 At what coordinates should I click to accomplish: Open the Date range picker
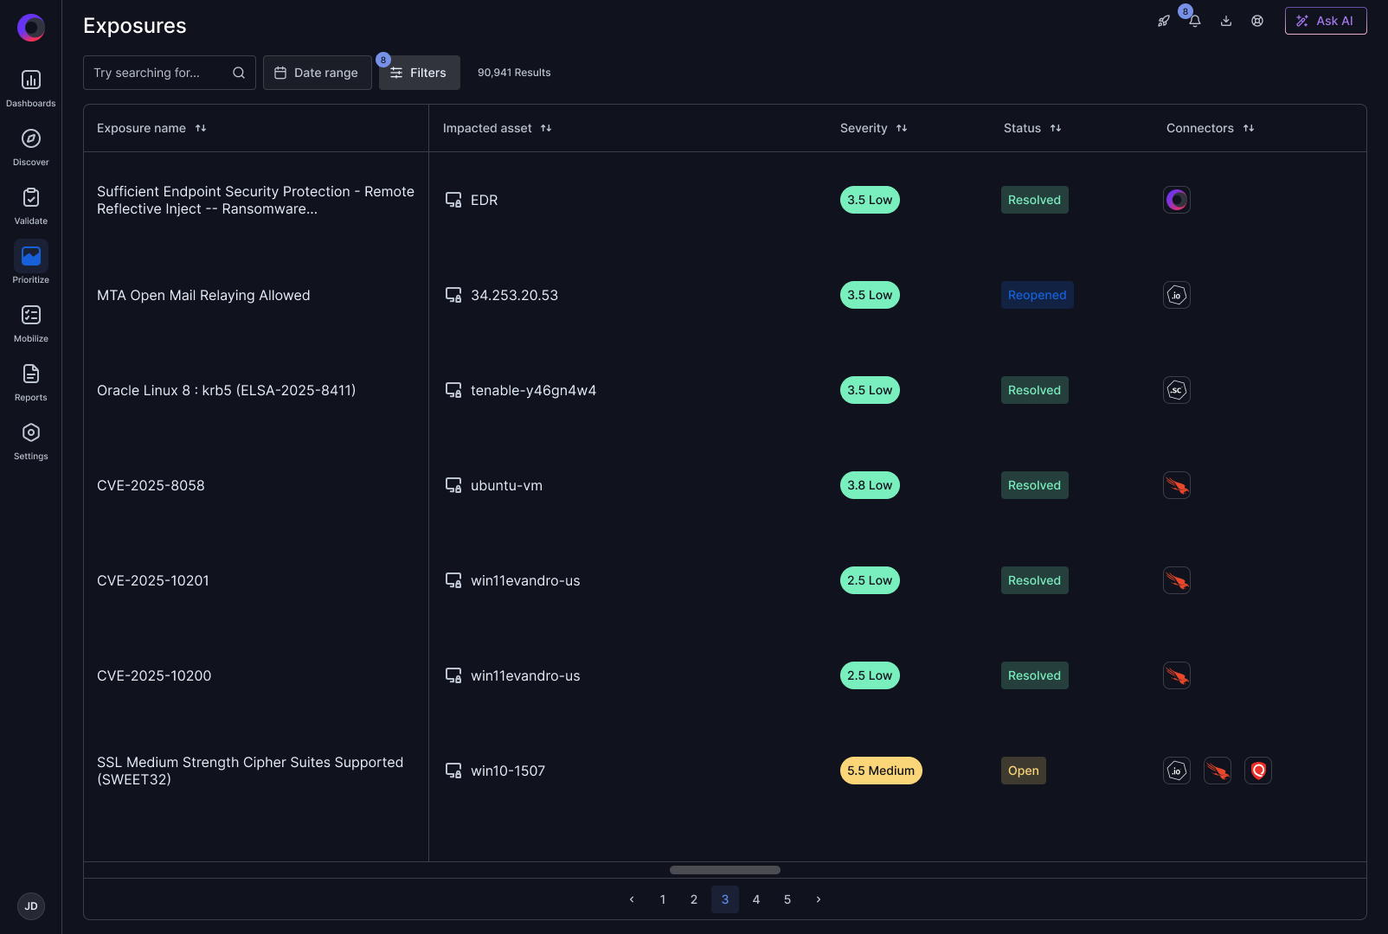[317, 73]
